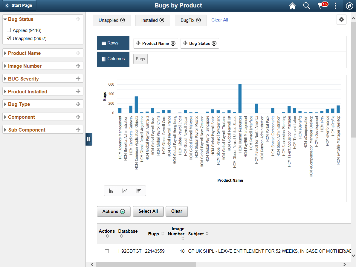Sort table by Bugs column
The width and height of the screenshot is (356, 267).
163,234
